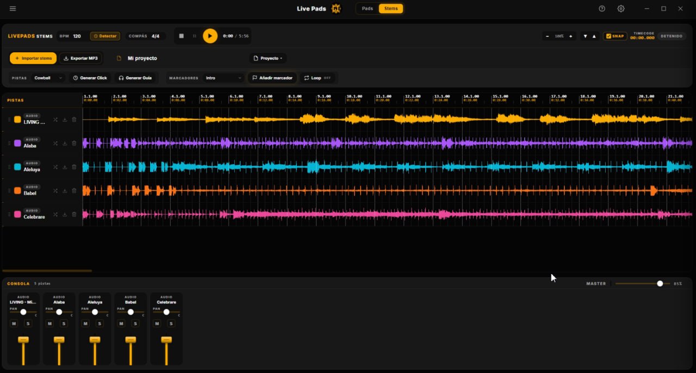Delete the Alaba track
The width and height of the screenshot is (696, 373).
point(74,143)
